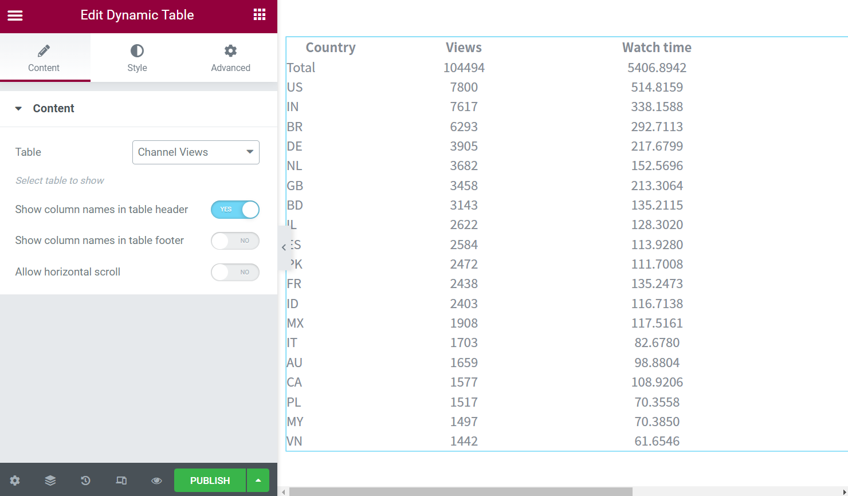Switch to the Style tab

137,58
